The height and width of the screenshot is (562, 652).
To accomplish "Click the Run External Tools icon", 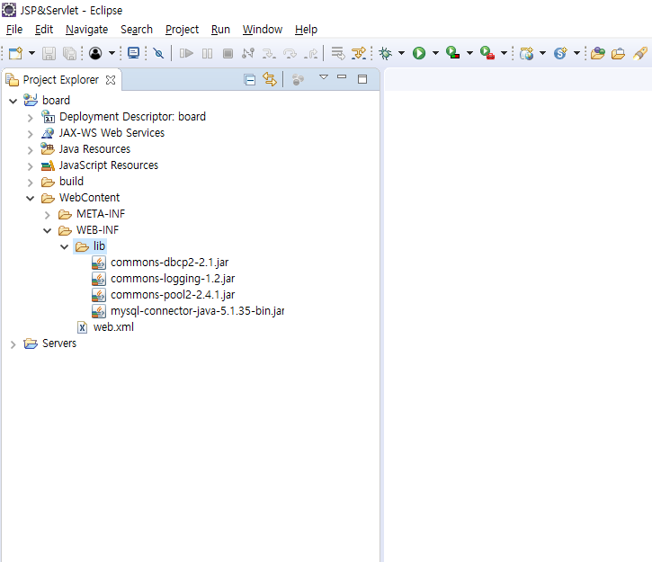I will pyautogui.click(x=487, y=53).
